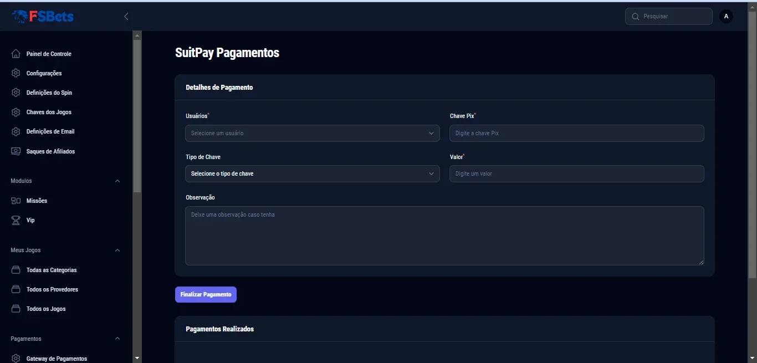This screenshot has width=757, height=363.
Task: Open Gateway de Pagamentos
Action: [x=57, y=359]
